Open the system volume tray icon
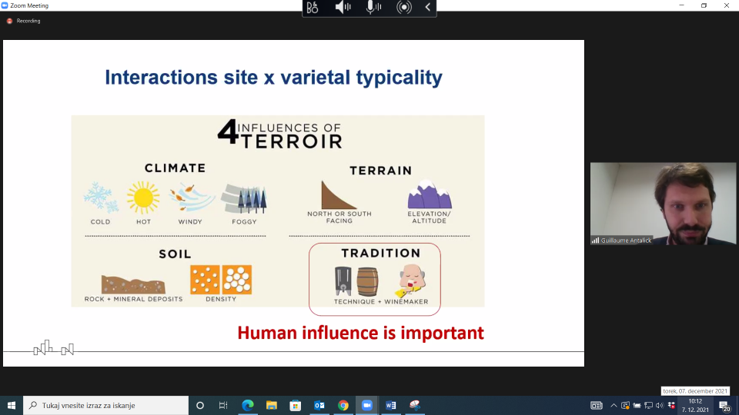 tap(660, 405)
